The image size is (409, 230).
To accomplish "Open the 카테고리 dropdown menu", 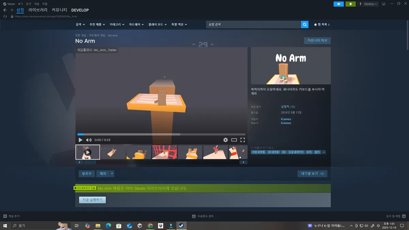I will 117,25.
